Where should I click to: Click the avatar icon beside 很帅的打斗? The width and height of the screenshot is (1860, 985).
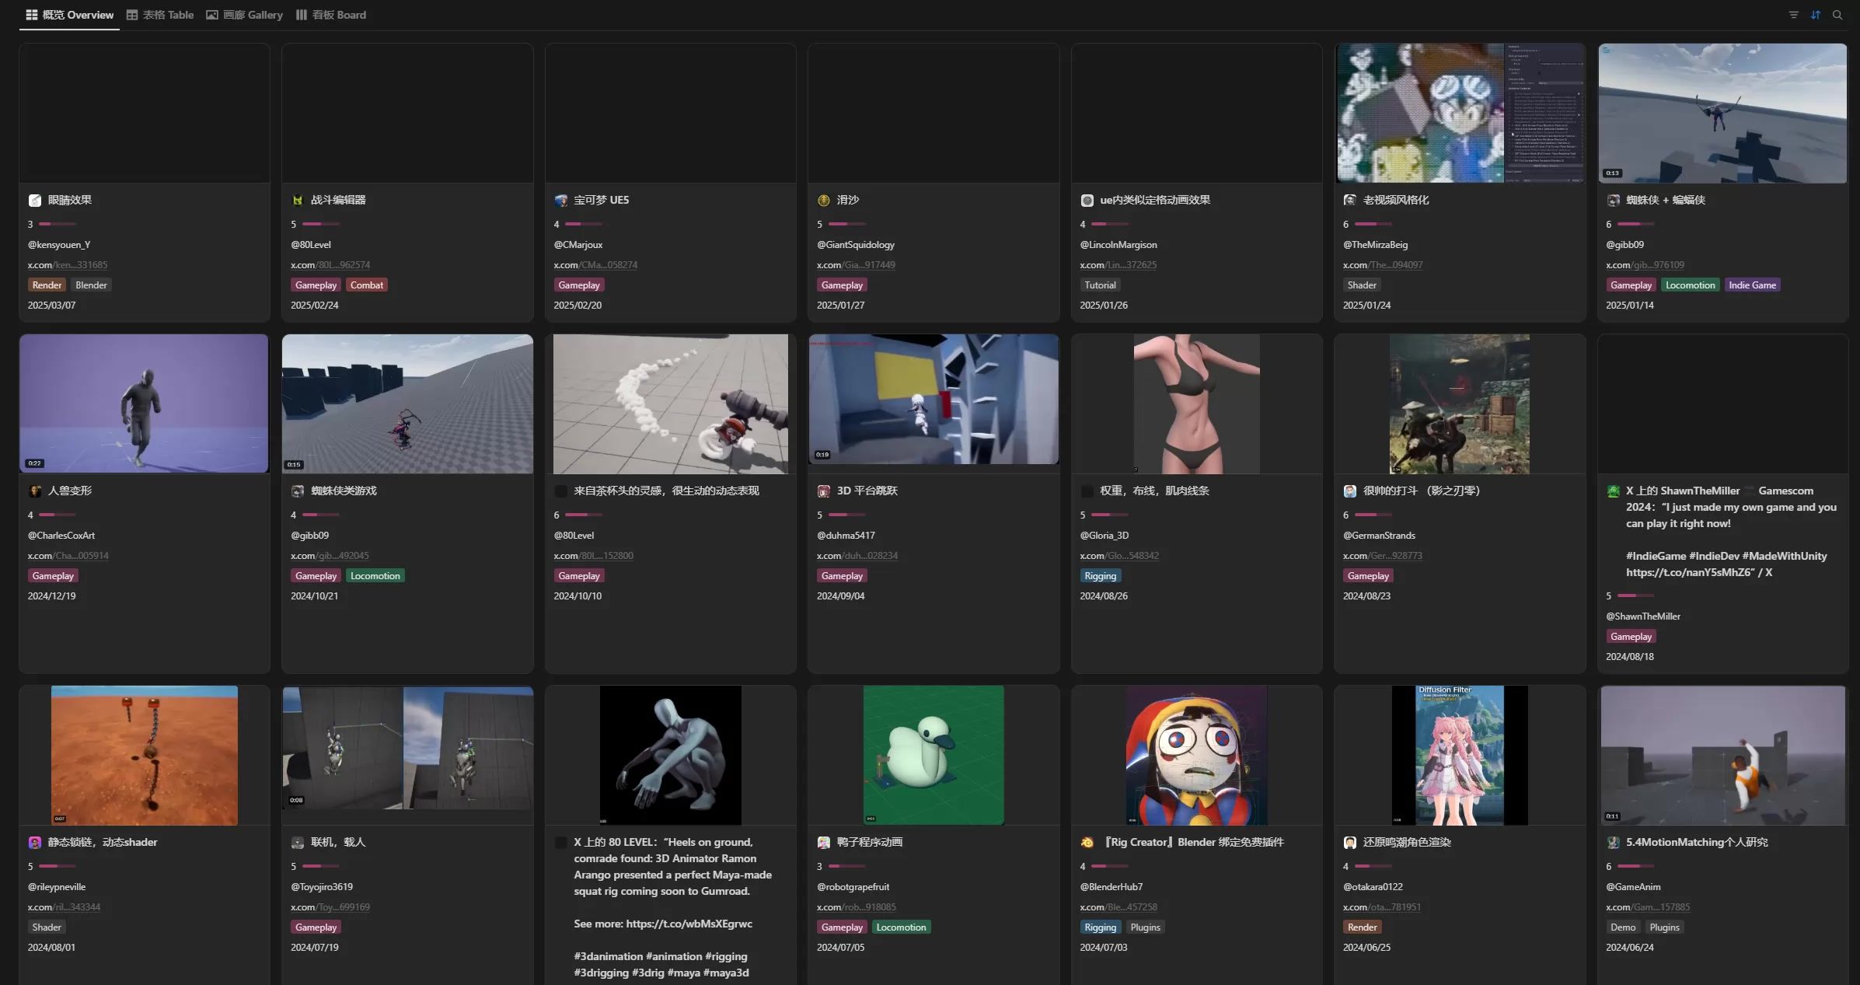click(1350, 491)
